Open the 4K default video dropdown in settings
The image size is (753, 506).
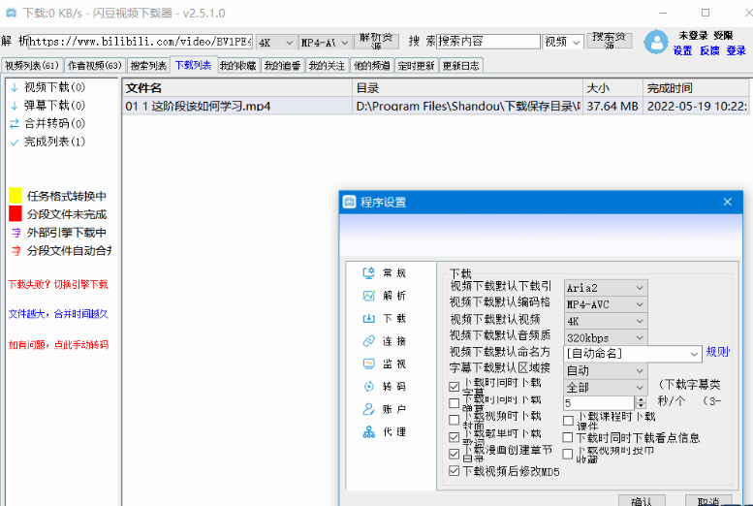pos(605,321)
